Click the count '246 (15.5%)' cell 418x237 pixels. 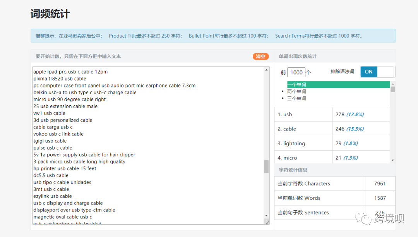pos(361,129)
